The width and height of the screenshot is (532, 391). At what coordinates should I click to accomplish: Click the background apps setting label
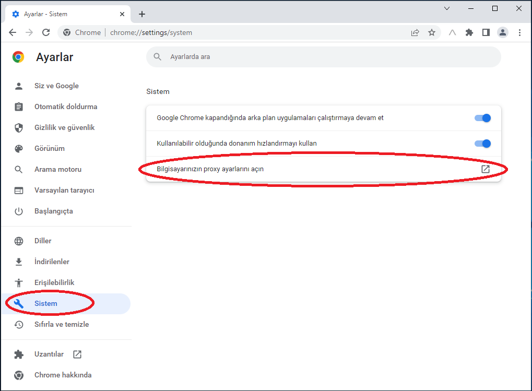click(x=270, y=118)
